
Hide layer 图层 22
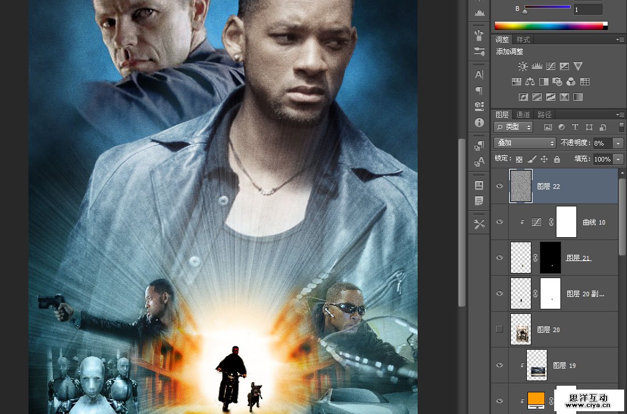pyautogui.click(x=500, y=186)
